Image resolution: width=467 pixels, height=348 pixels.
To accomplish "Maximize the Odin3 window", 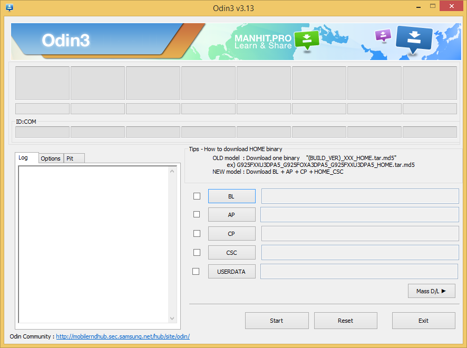I will 433,6.
